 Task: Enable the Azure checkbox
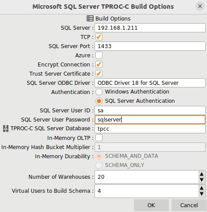[x=99, y=55]
